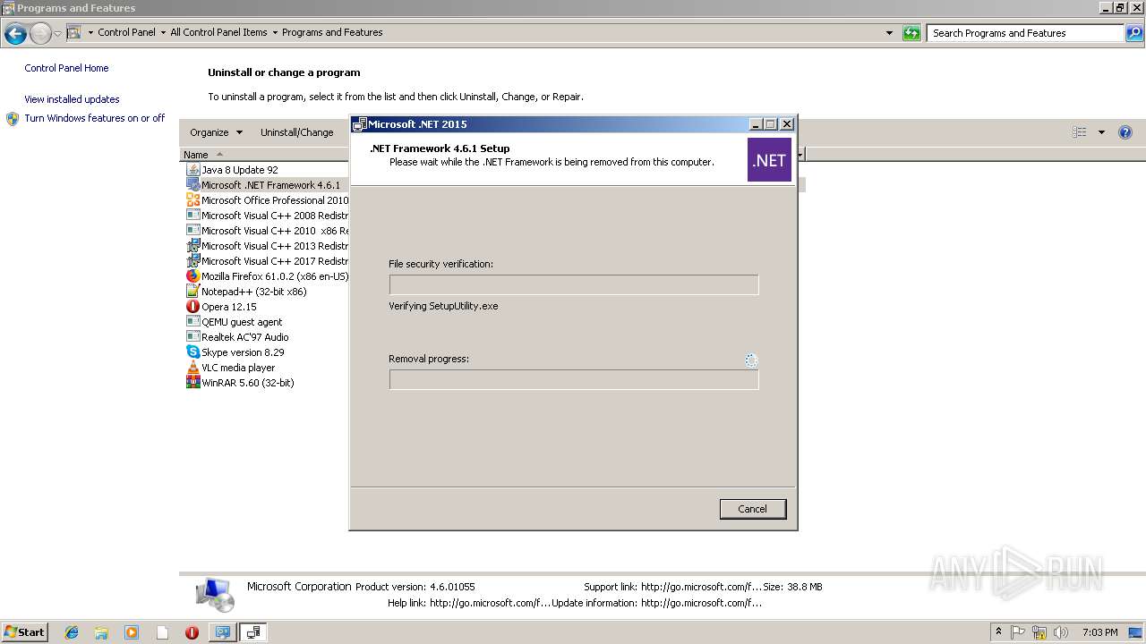Click the File security verification progress bar
1146x644 pixels.
[x=574, y=284]
